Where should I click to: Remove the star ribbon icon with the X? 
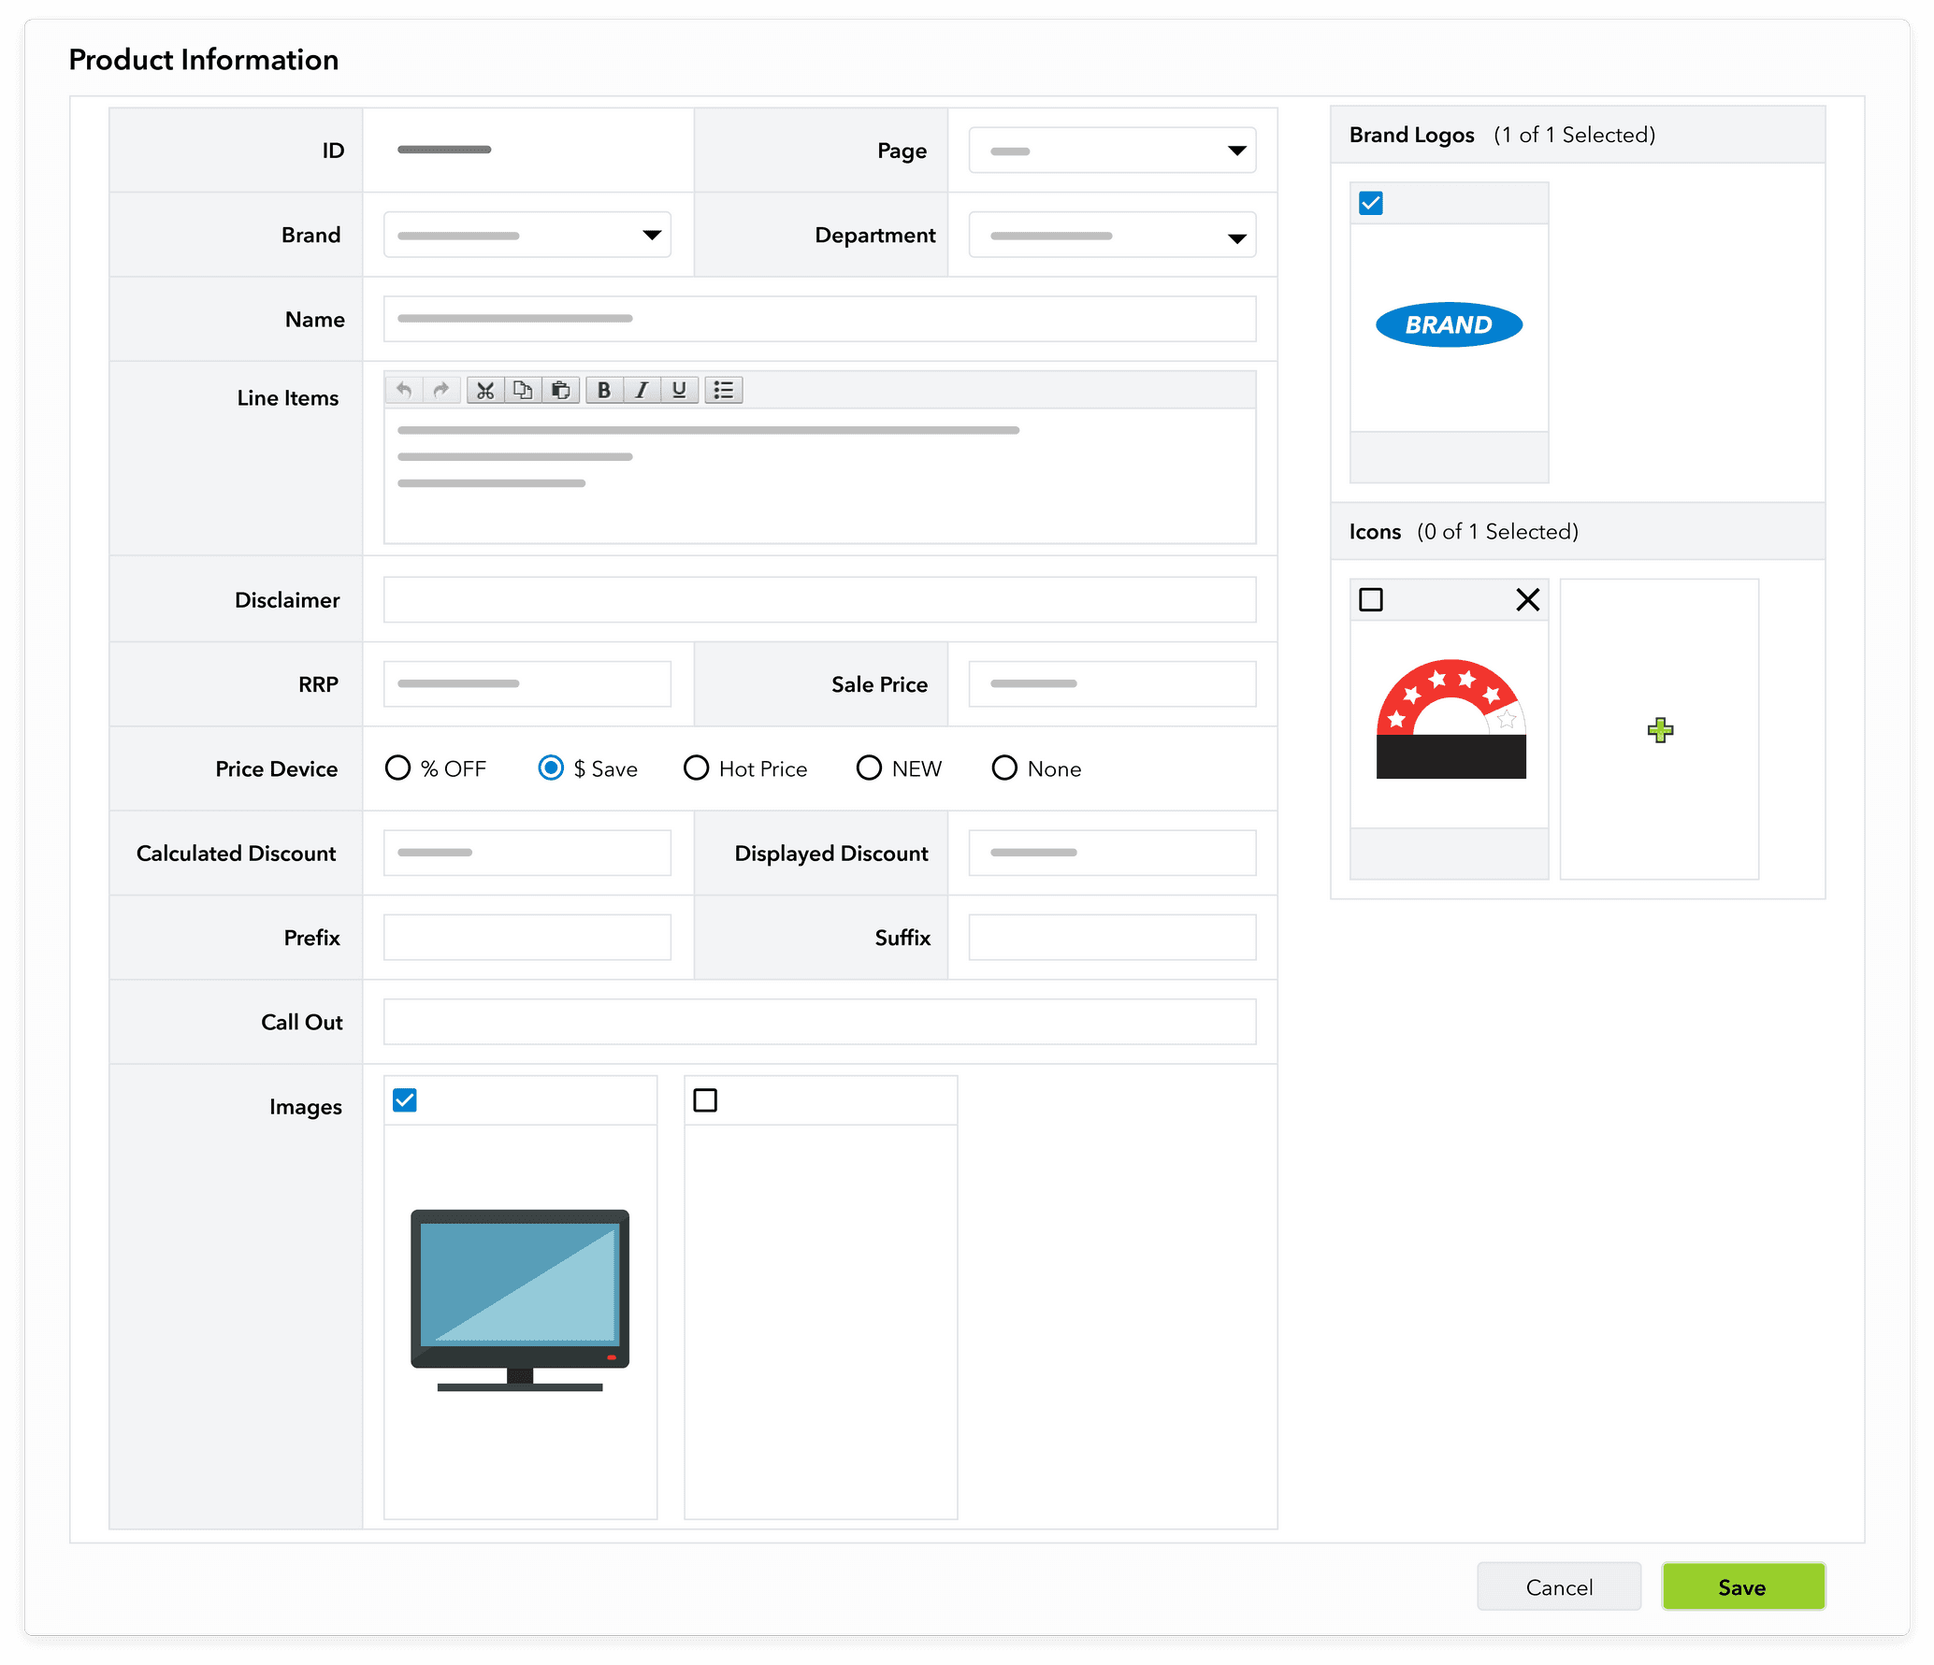[1528, 599]
